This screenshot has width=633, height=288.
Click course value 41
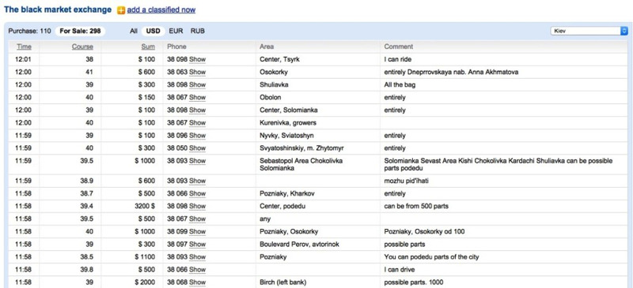(89, 73)
